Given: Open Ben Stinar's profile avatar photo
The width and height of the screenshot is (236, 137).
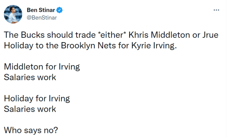Looking at the screenshot, I should tap(13, 14).
